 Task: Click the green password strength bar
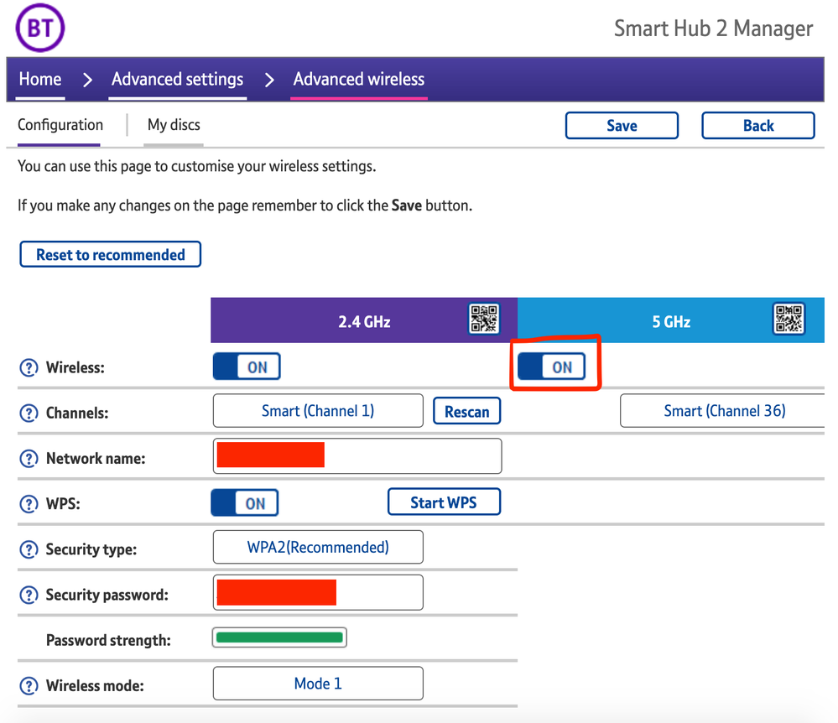click(x=279, y=638)
